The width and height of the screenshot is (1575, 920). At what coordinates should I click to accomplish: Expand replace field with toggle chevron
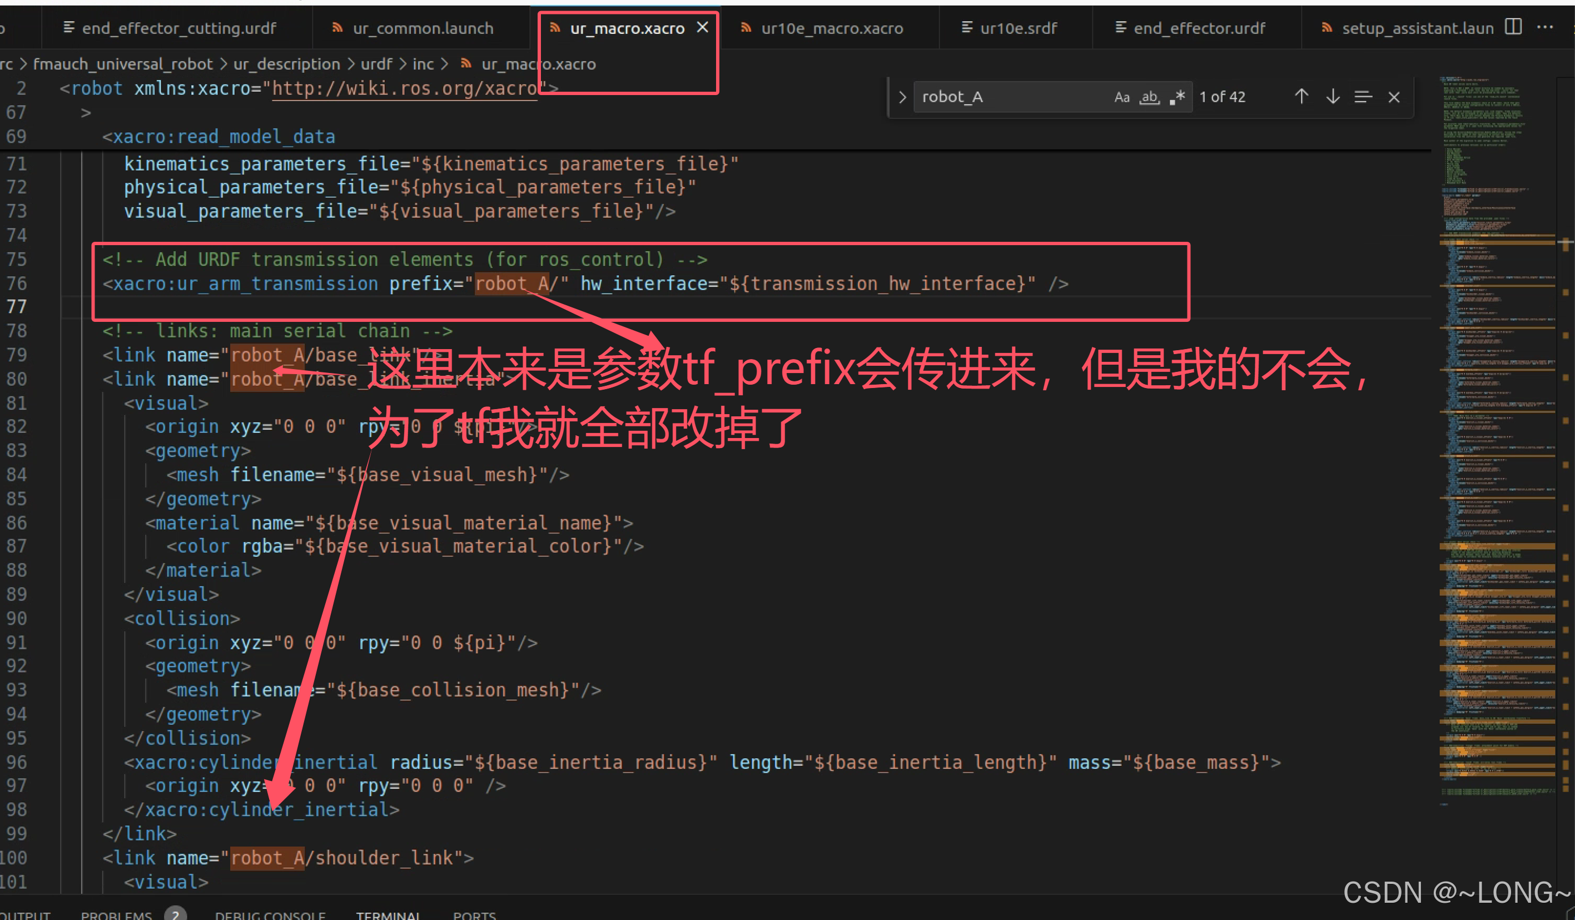click(902, 97)
